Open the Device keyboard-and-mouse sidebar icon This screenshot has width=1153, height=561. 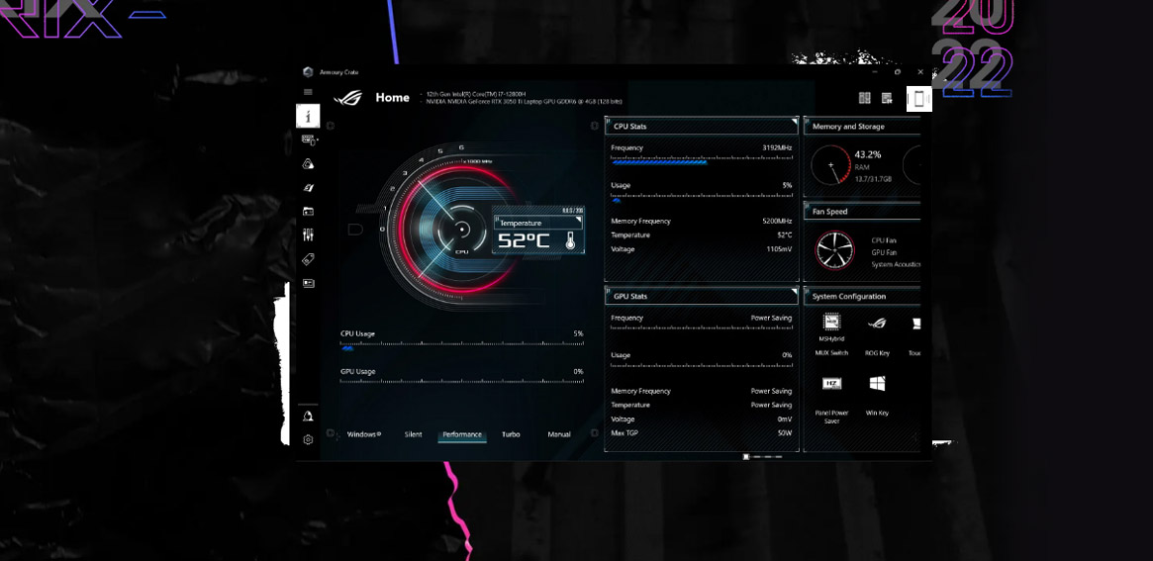(309, 140)
